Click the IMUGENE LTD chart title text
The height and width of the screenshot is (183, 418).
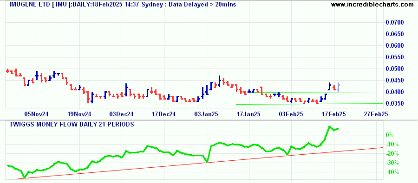point(123,5)
